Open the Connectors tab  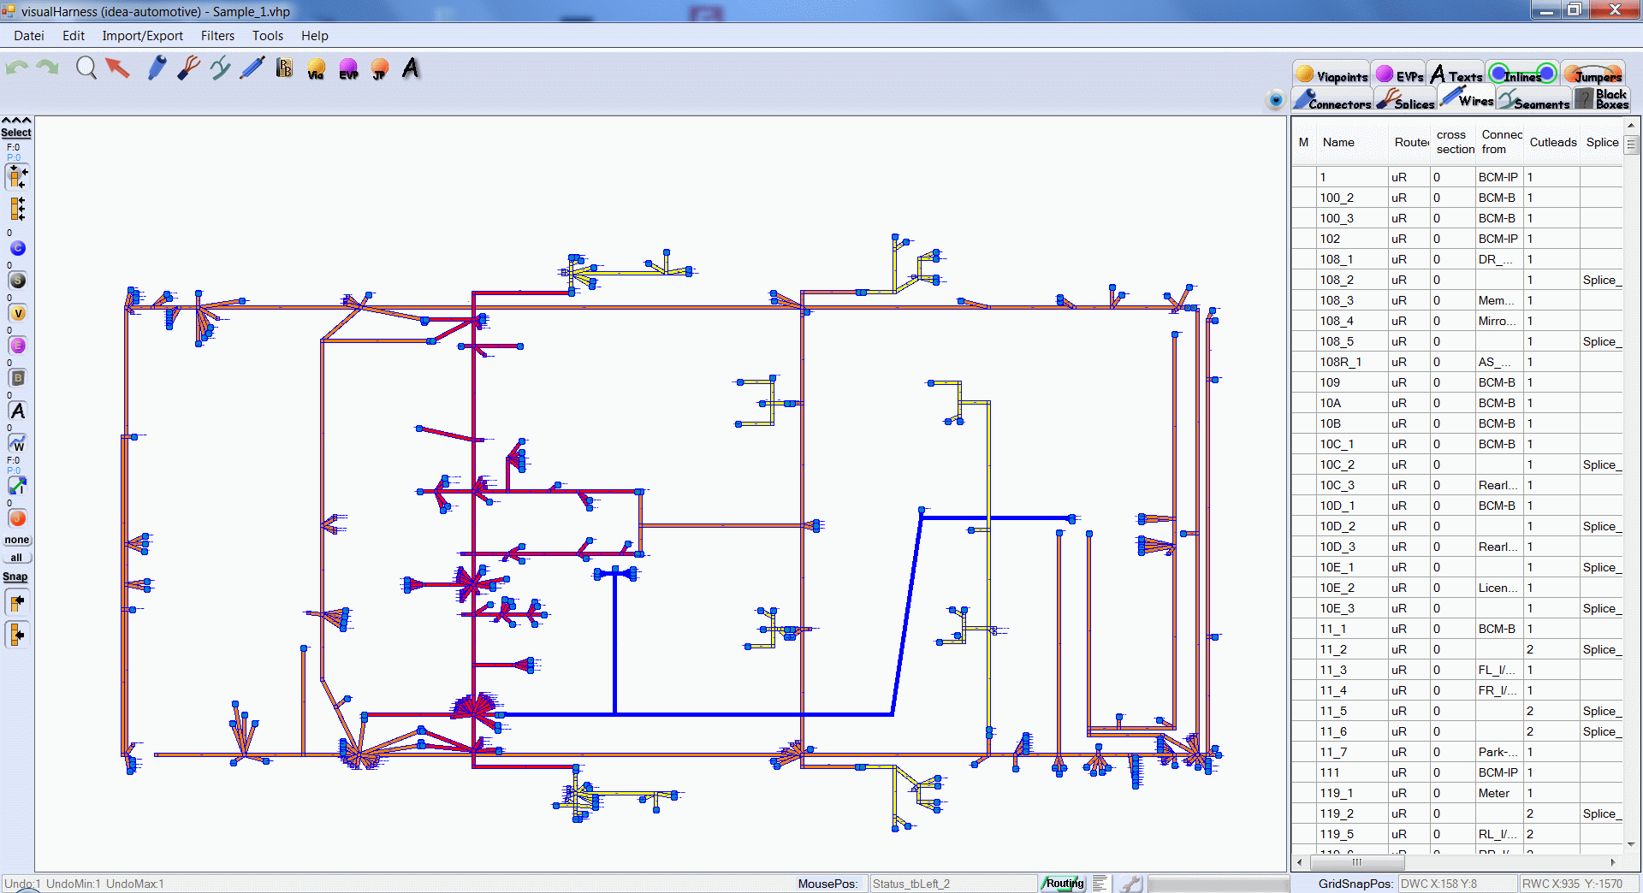coord(1332,101)
